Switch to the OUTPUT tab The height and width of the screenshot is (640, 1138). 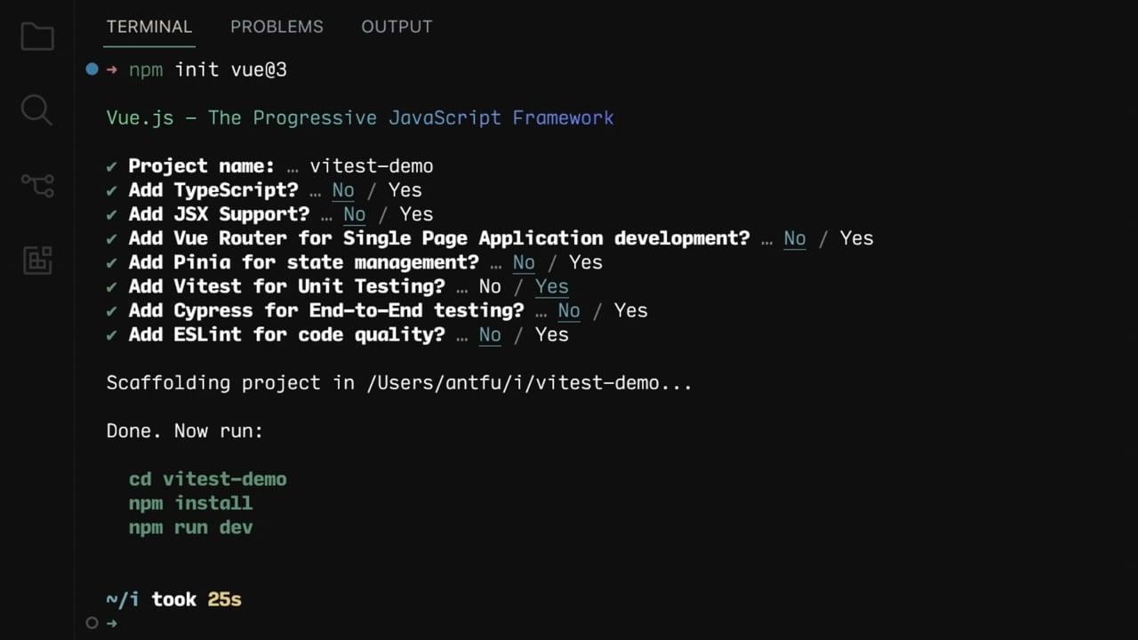397,27
